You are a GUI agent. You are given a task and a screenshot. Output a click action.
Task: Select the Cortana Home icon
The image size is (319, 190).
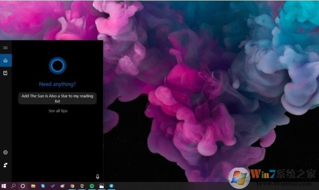click(6, 60)
